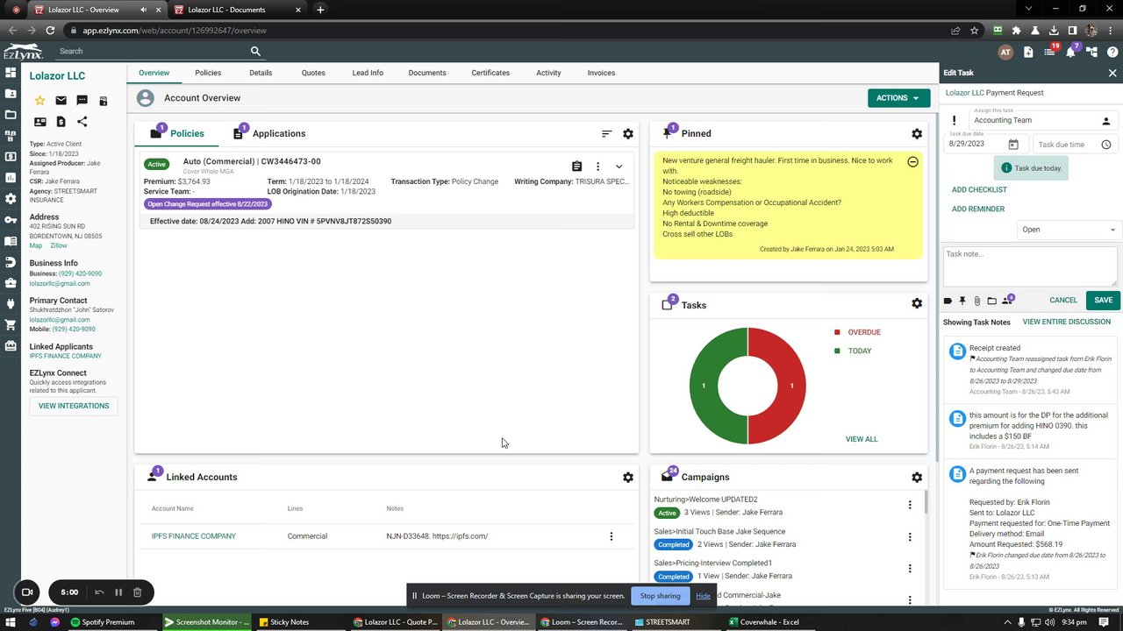
Task: Click View All tasks link
Action: (x=862, y=439)
